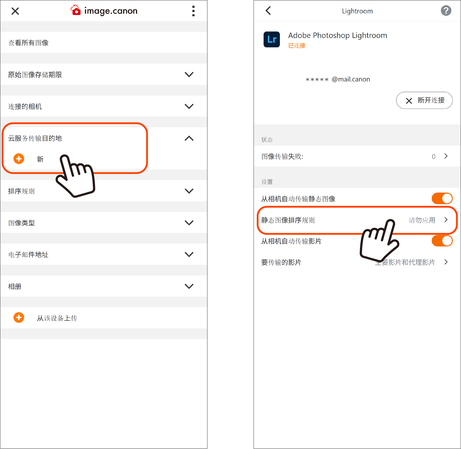Close the image.canon menu with the X icon
The height and width of the screenshot is (449, 461).
tap(15, 11)
